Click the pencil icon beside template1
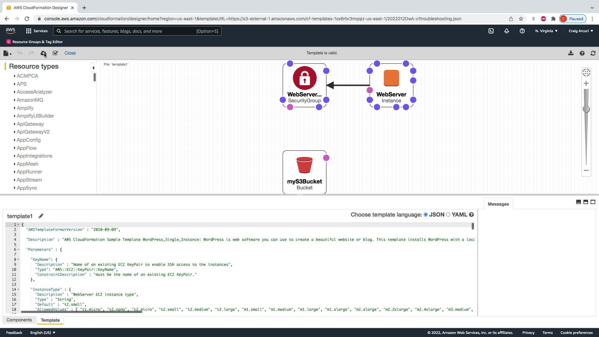The width and height of the screenshot is (599, 337). (x=41, y=216)
